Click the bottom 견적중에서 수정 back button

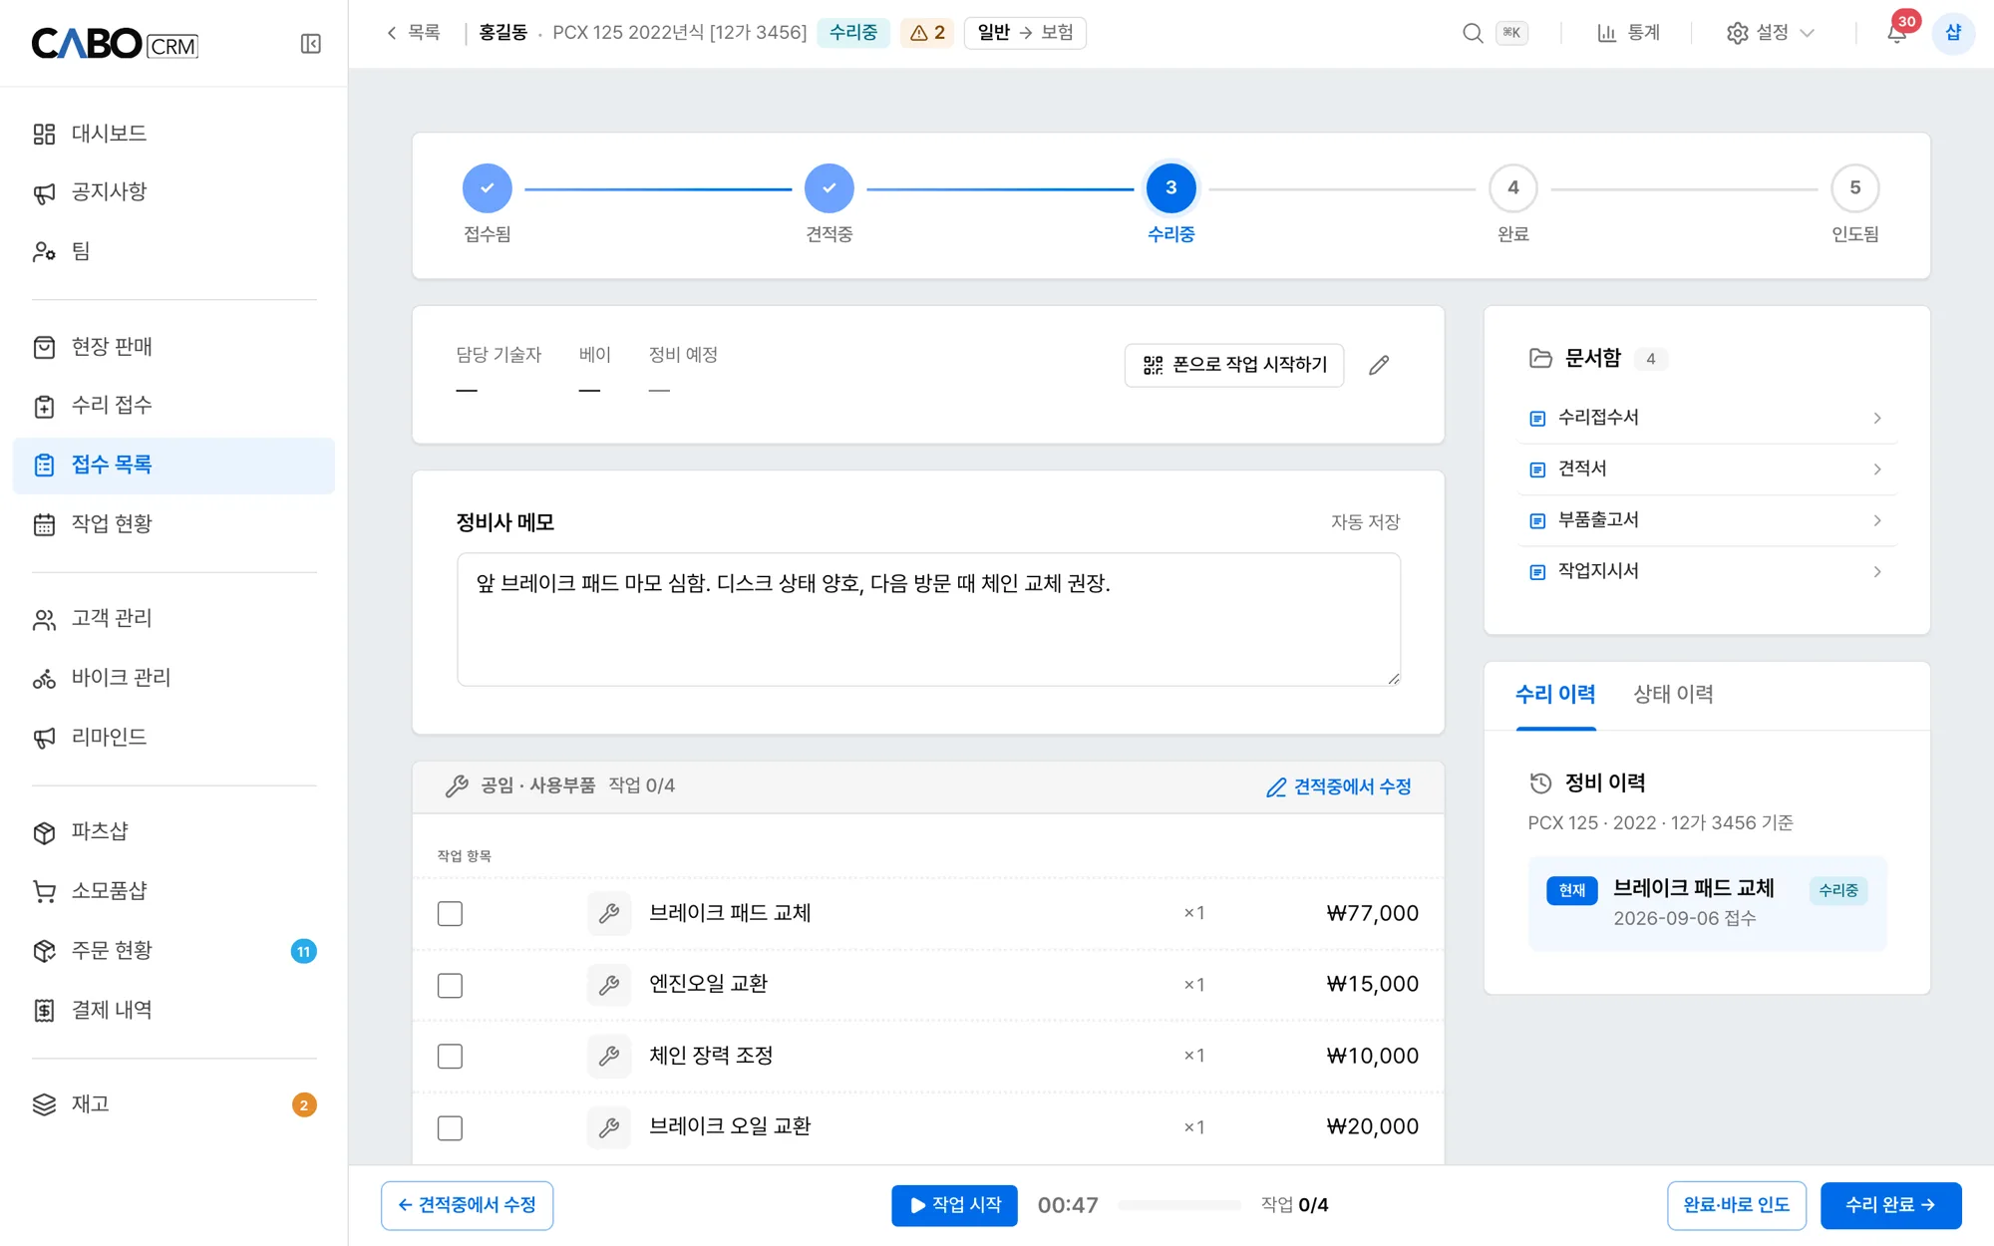(467, 1205)
